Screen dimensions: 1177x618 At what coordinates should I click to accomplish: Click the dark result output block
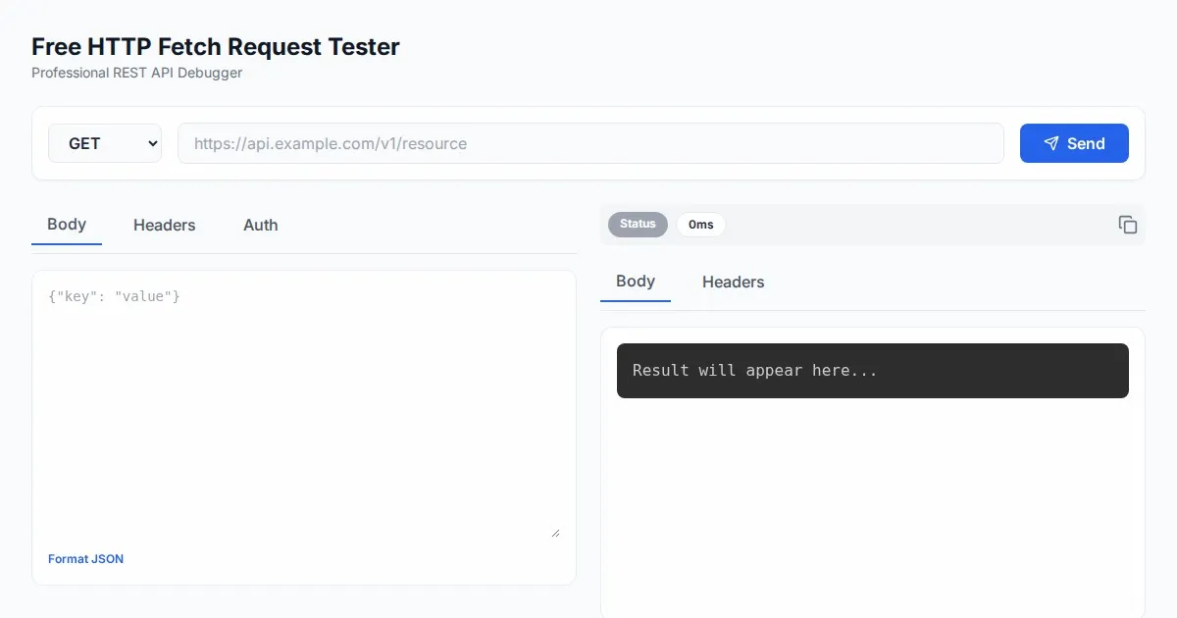pos(872,371)
